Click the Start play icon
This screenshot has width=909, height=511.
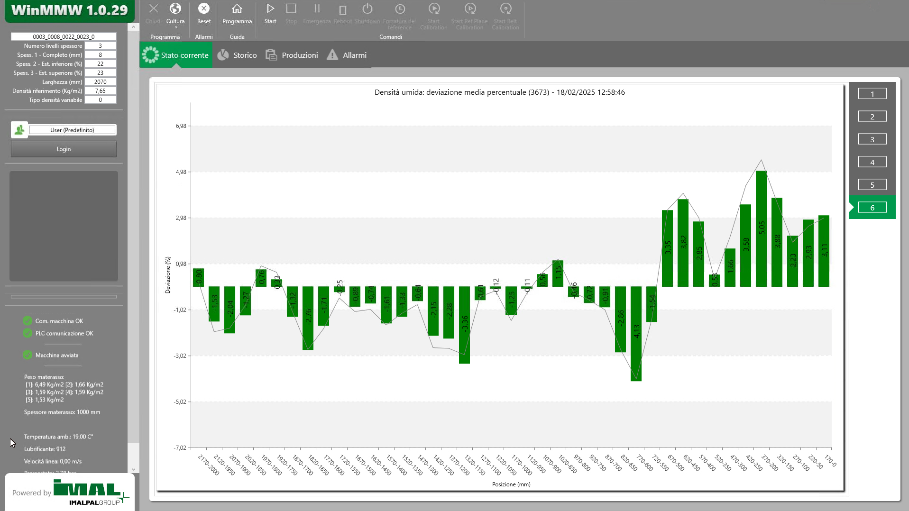click(270, 9)
